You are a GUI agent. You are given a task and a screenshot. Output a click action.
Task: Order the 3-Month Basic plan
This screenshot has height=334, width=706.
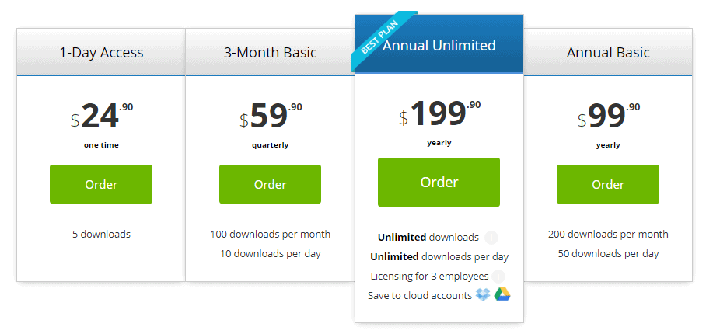270,184
